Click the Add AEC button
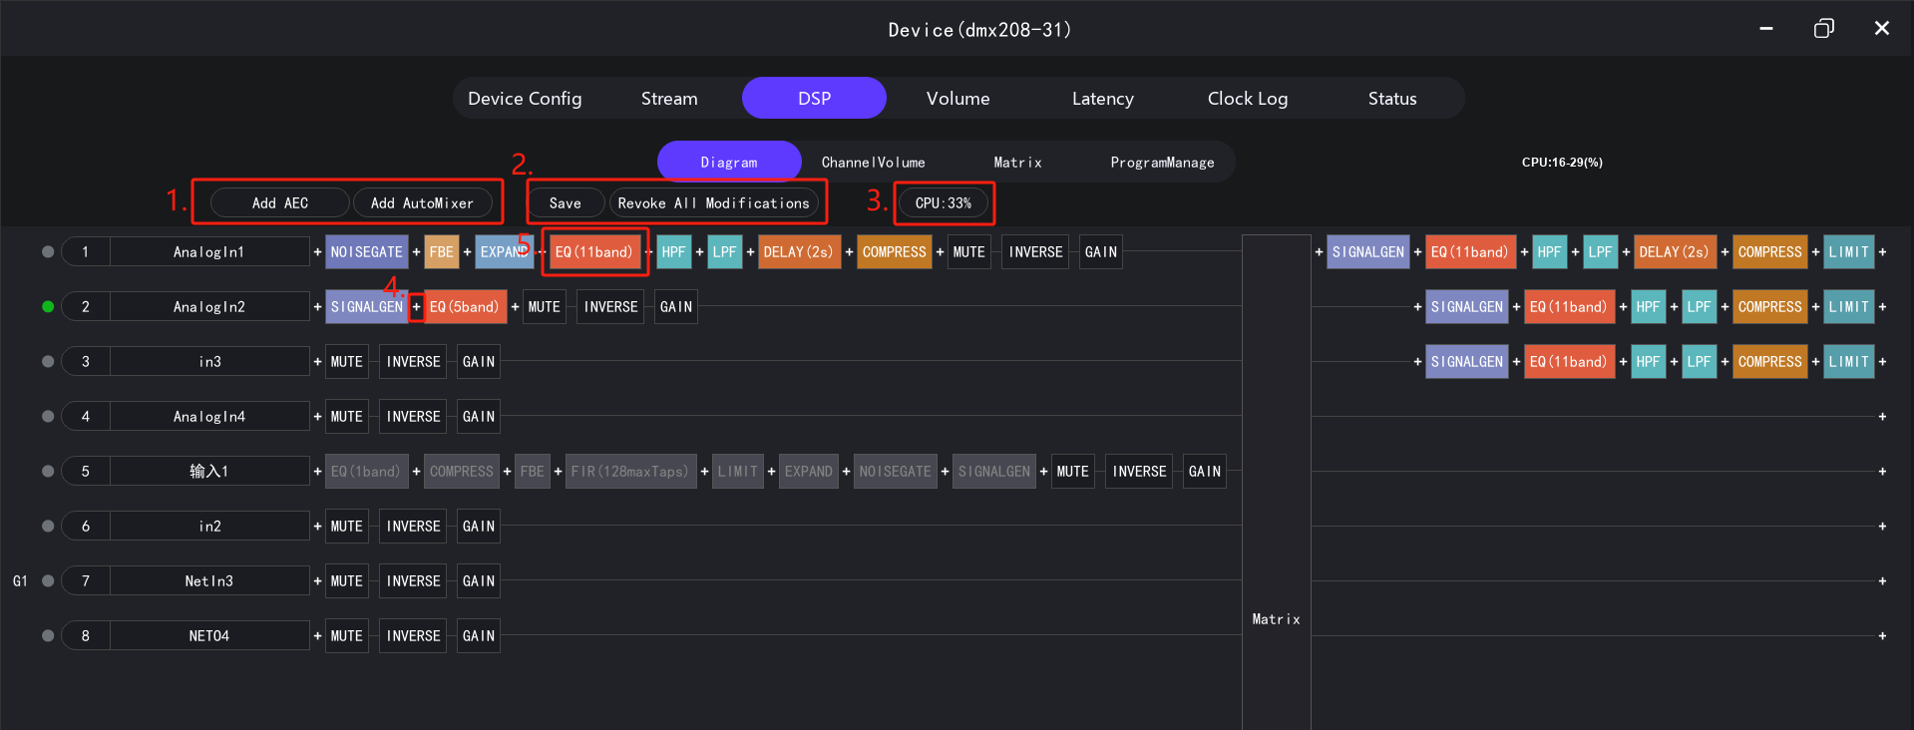 280,203
